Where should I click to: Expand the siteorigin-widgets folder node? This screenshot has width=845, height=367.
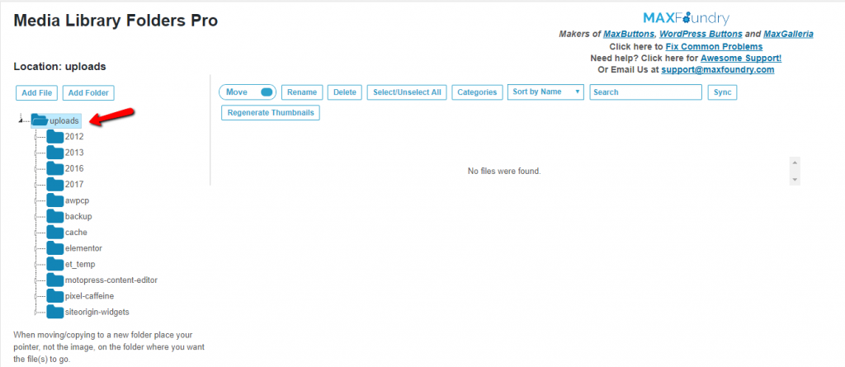point(36,313)
